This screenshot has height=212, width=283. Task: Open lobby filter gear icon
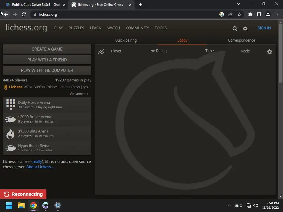[x=269, y=52]
